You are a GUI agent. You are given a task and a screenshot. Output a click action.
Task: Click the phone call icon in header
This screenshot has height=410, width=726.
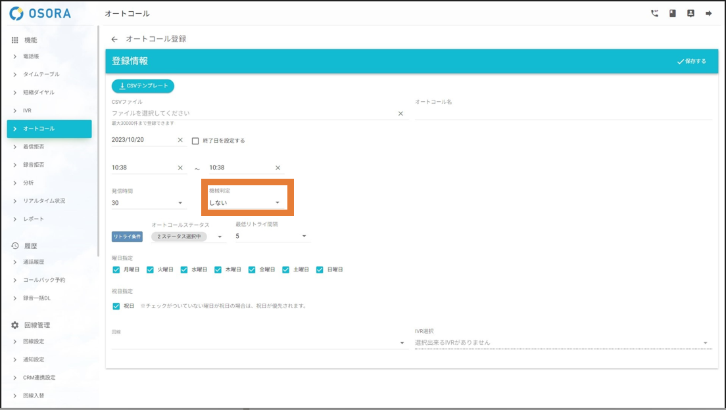(654, 13)
